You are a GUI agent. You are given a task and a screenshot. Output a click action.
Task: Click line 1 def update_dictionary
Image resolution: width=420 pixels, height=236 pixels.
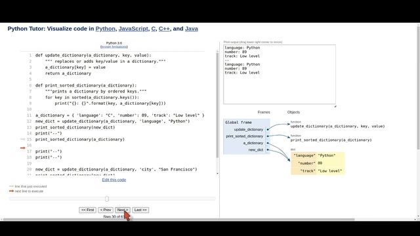[93, 55]
